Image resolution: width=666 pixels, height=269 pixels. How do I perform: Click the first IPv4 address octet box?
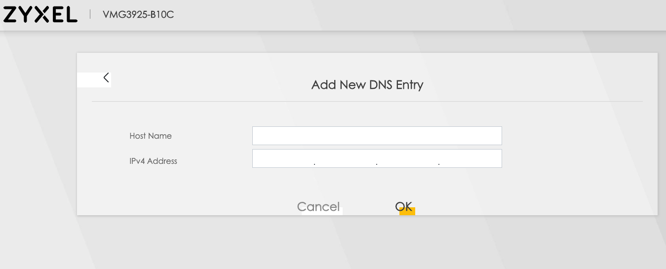point(283,159)
